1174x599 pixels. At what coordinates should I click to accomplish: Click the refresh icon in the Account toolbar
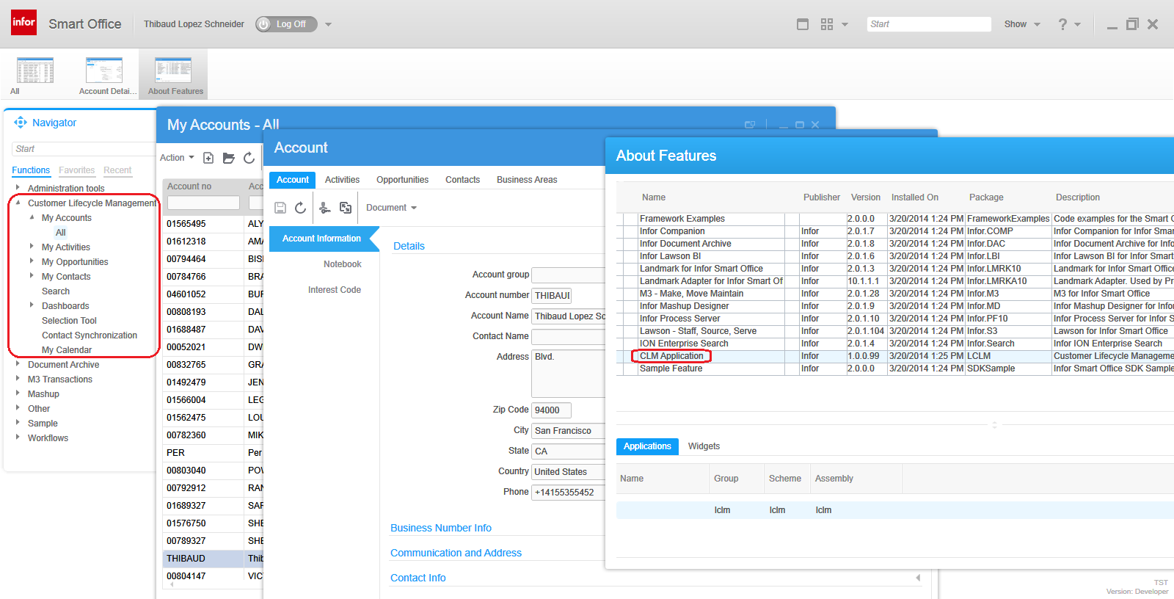click(x=300, y=208)
